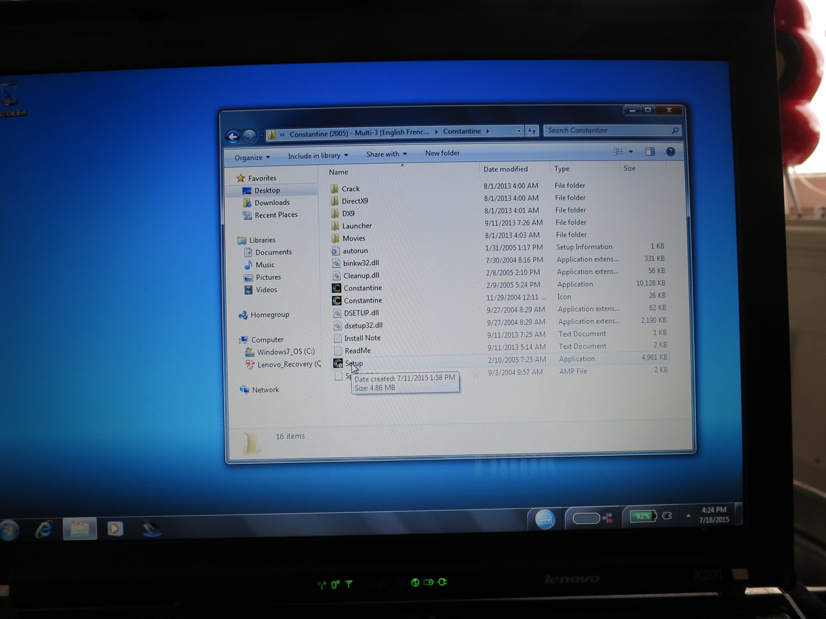Open the address bar history dropdown
The height and width of the screenshot is (619, 826).
point(518,131)
